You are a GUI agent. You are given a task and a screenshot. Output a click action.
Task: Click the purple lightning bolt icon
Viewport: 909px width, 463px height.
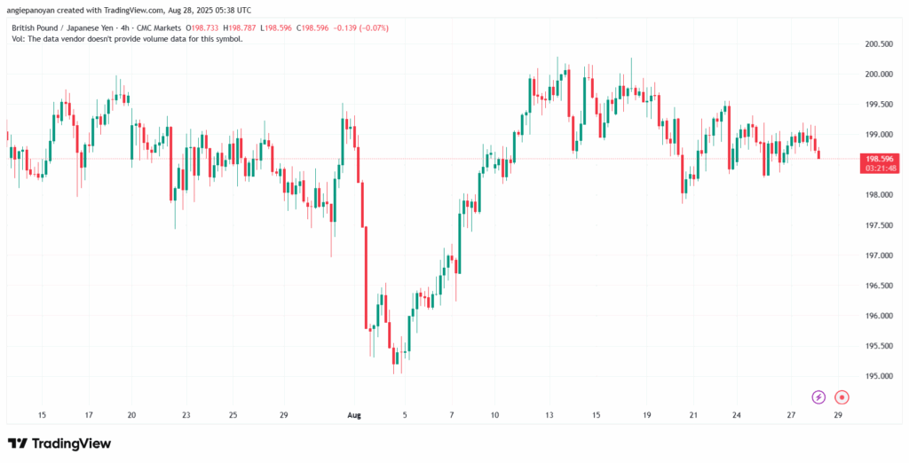[x=818, y=397]
